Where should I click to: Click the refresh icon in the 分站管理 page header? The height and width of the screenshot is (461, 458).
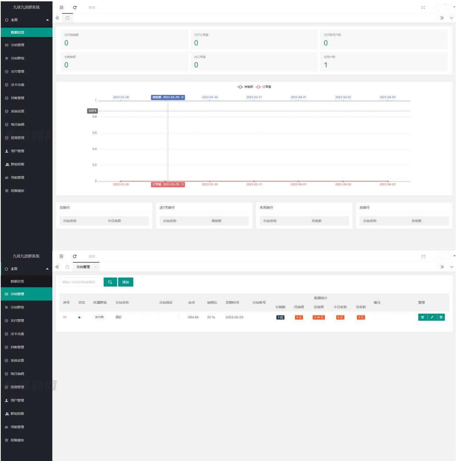(75, 256)
